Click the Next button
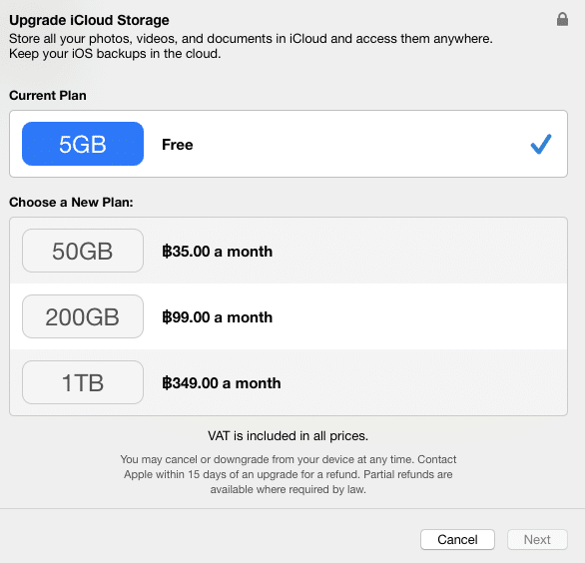This screenshot has height=563, width=585. 537,539
